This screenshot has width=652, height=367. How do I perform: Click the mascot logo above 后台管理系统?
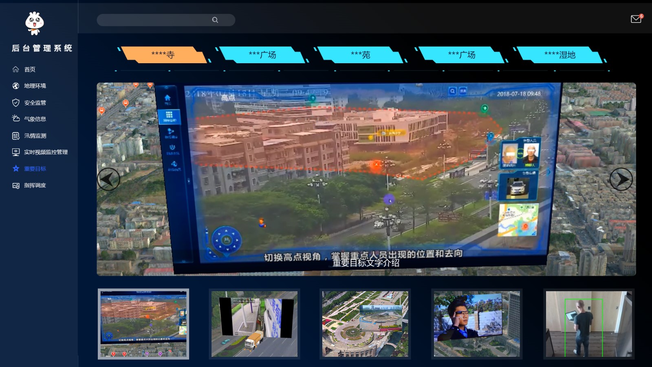[x=35, y=23]
